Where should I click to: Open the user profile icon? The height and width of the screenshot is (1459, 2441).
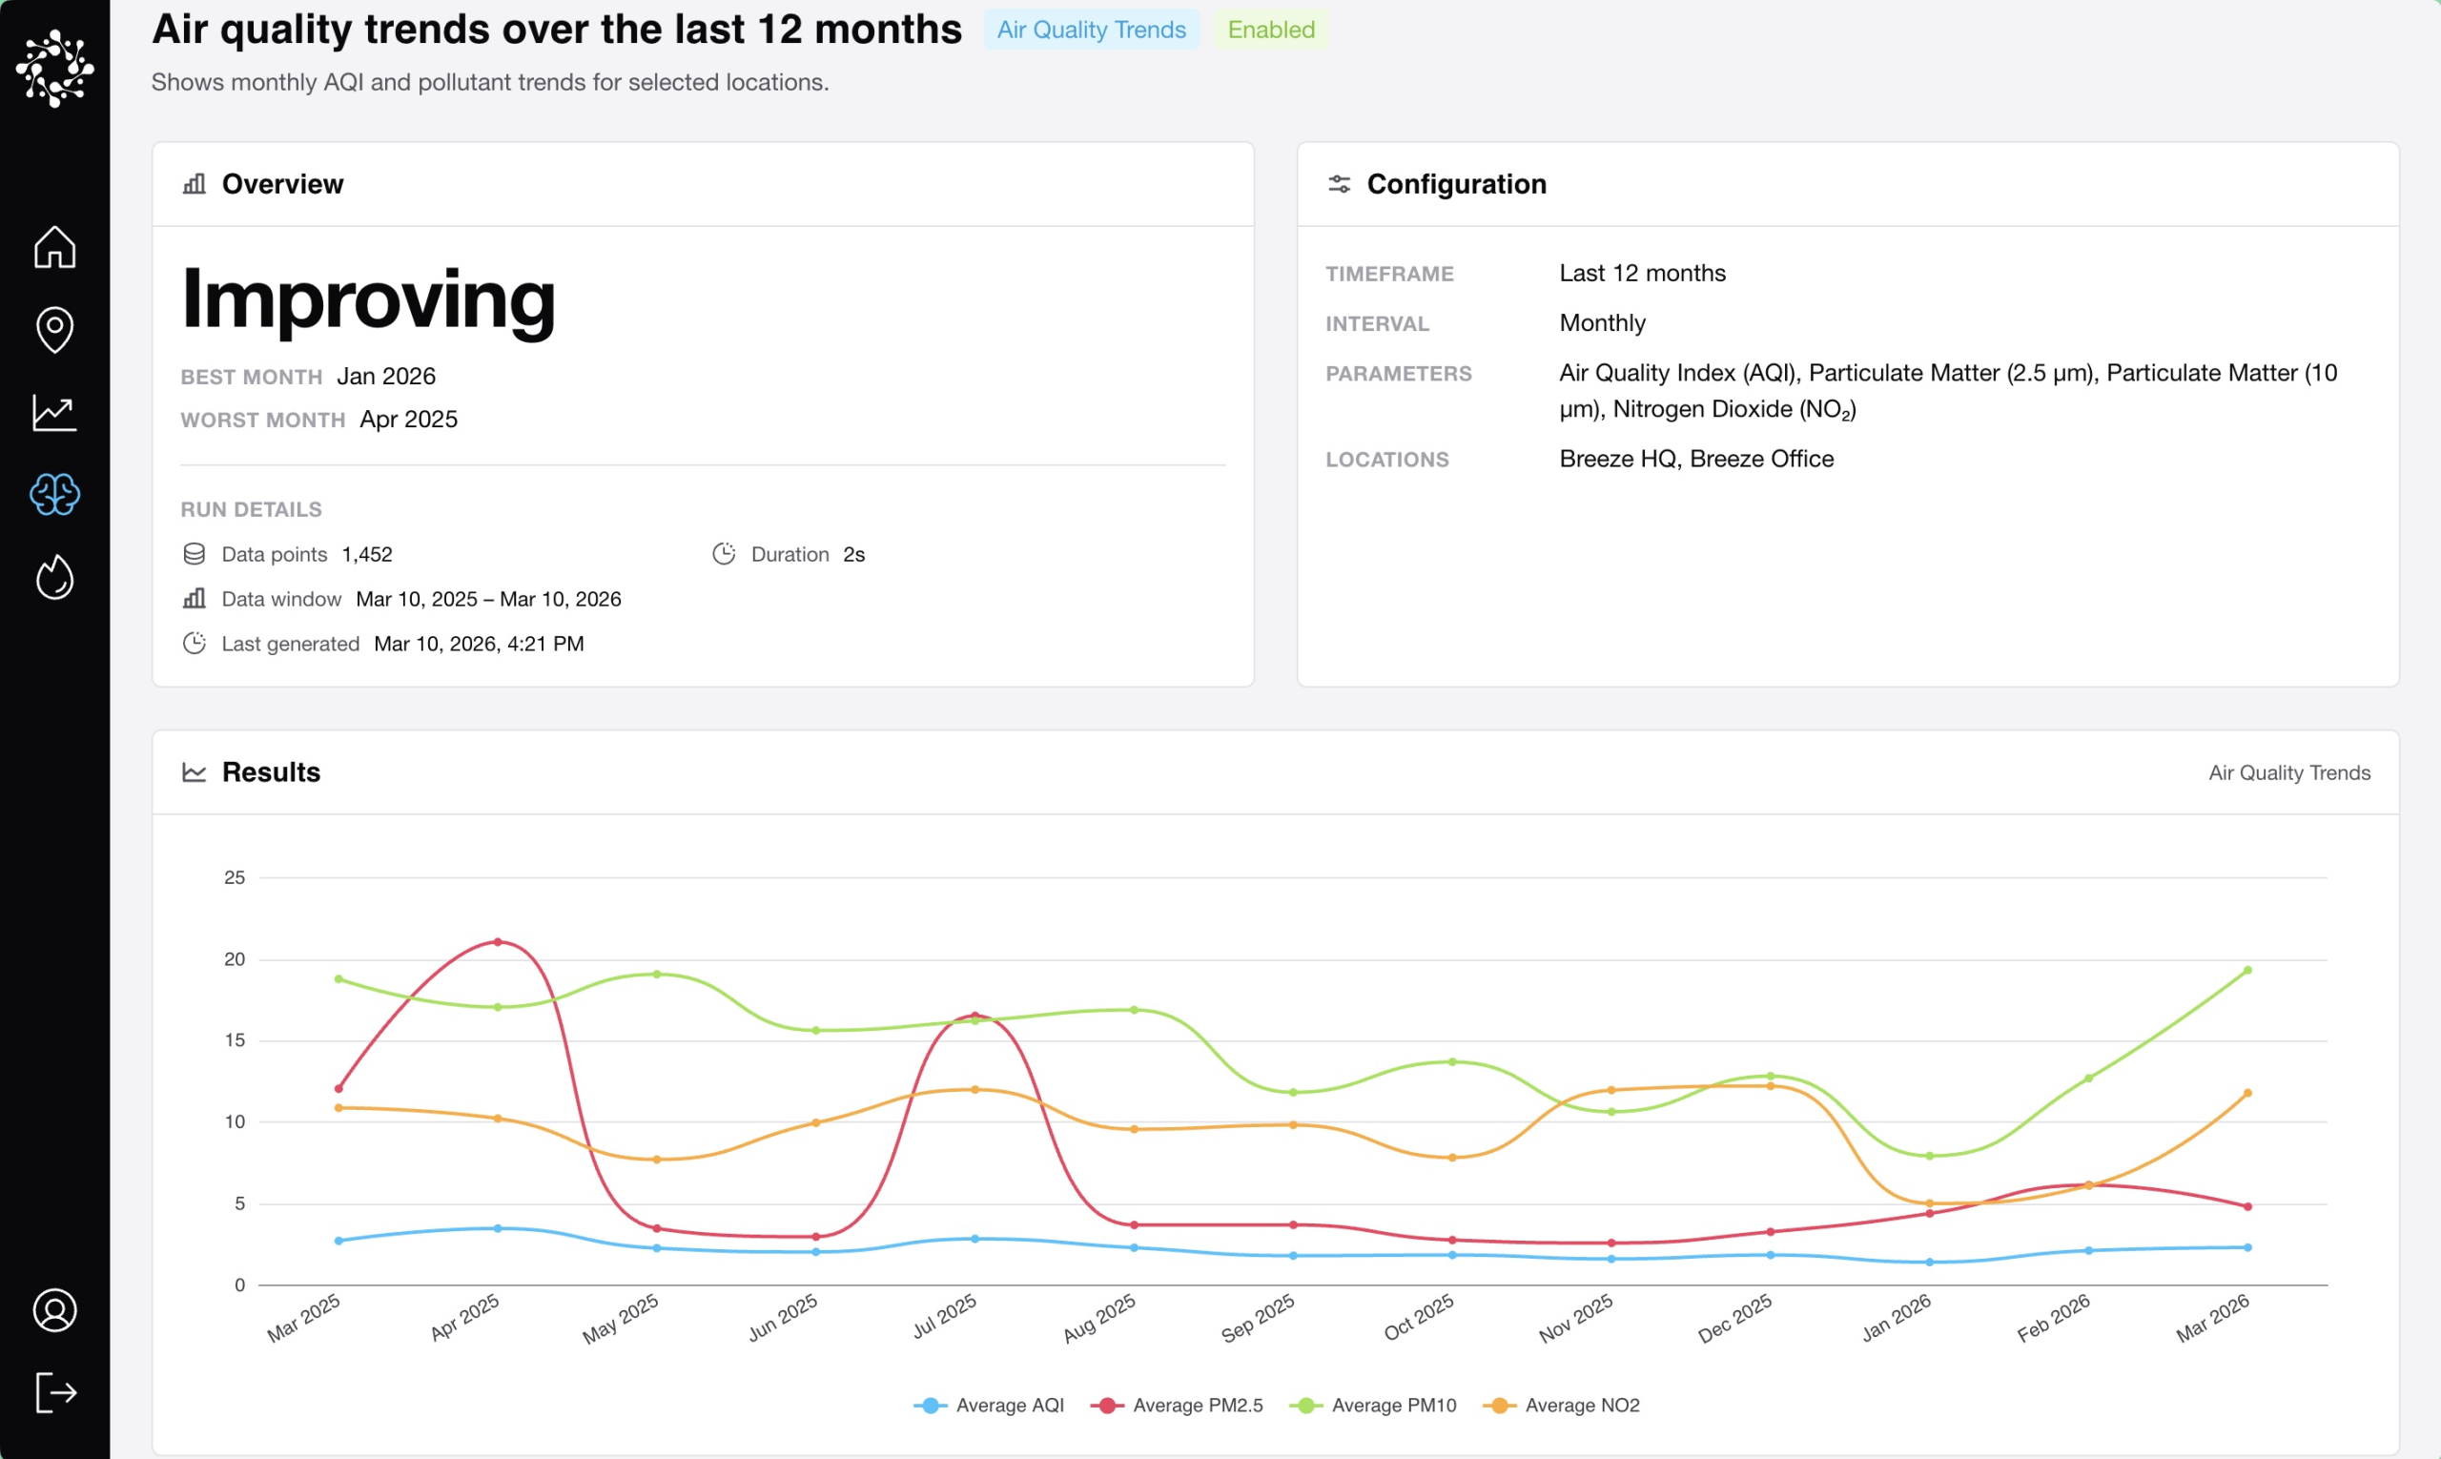coord(55,1309)
